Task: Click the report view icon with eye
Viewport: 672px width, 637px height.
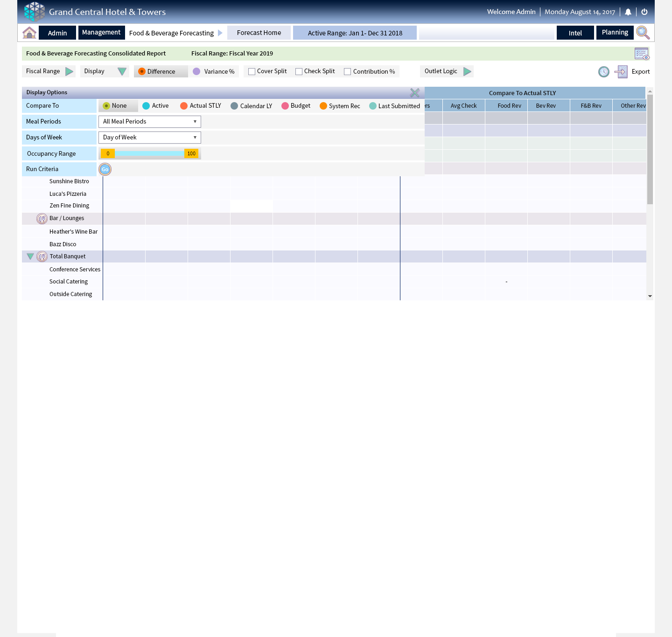Action: [642, 54]
